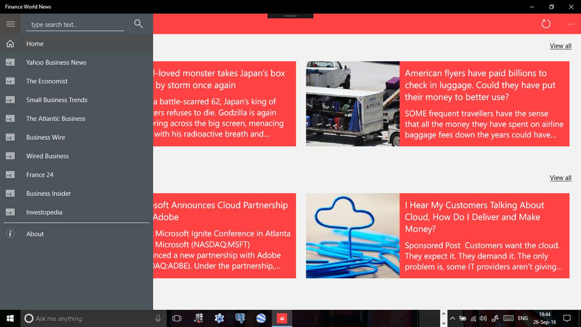Click Cortana Ask me anything box
Image resolution: width=581 pixels, height=327 pixels.
(93, 319)
